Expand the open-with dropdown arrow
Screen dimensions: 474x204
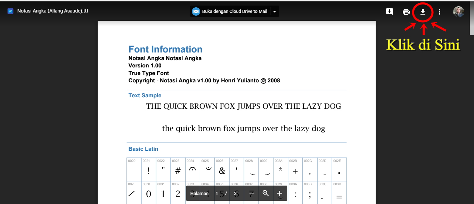275,11
